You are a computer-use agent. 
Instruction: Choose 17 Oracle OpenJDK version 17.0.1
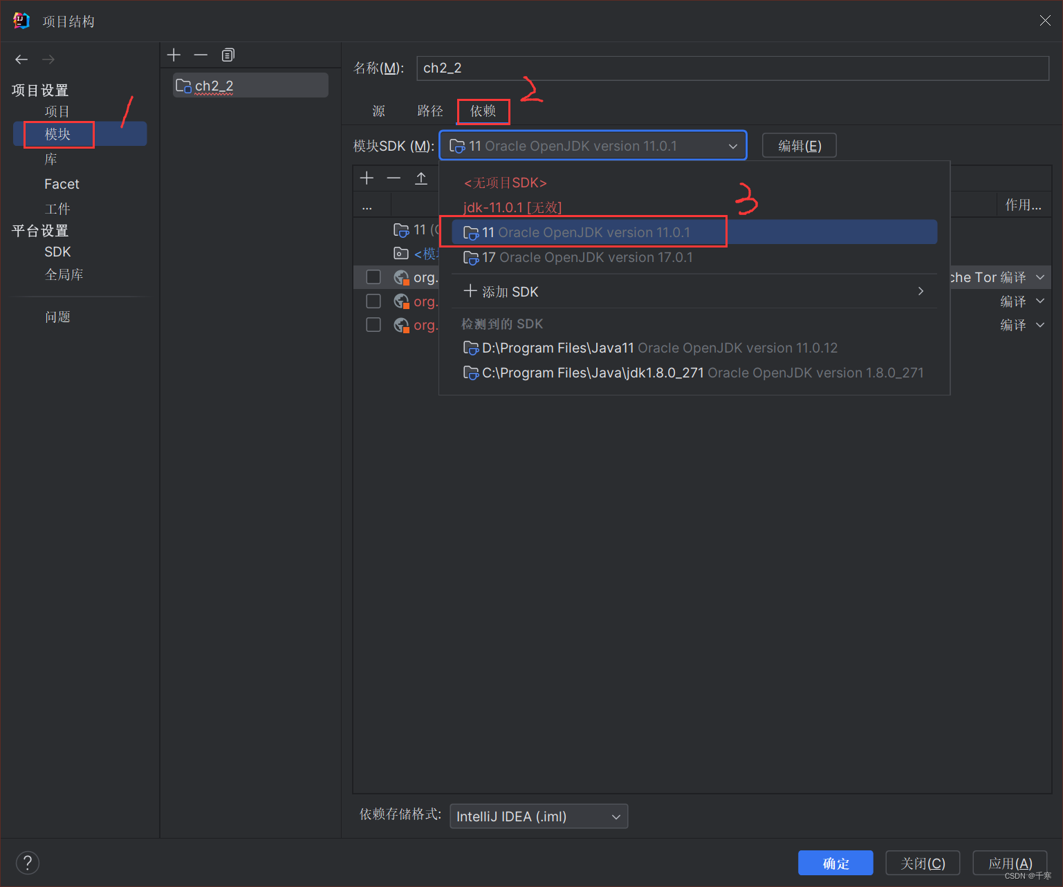tap(694, 257)
